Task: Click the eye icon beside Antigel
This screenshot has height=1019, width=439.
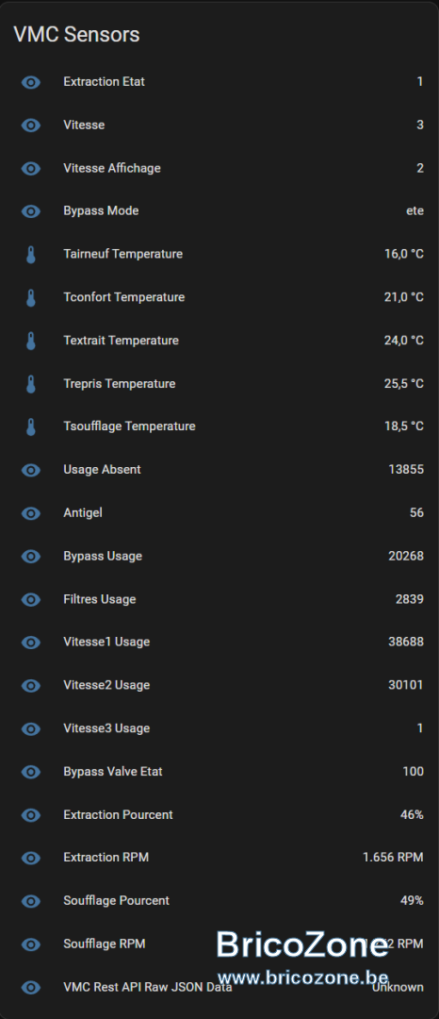Action: [x=30, y=513]
